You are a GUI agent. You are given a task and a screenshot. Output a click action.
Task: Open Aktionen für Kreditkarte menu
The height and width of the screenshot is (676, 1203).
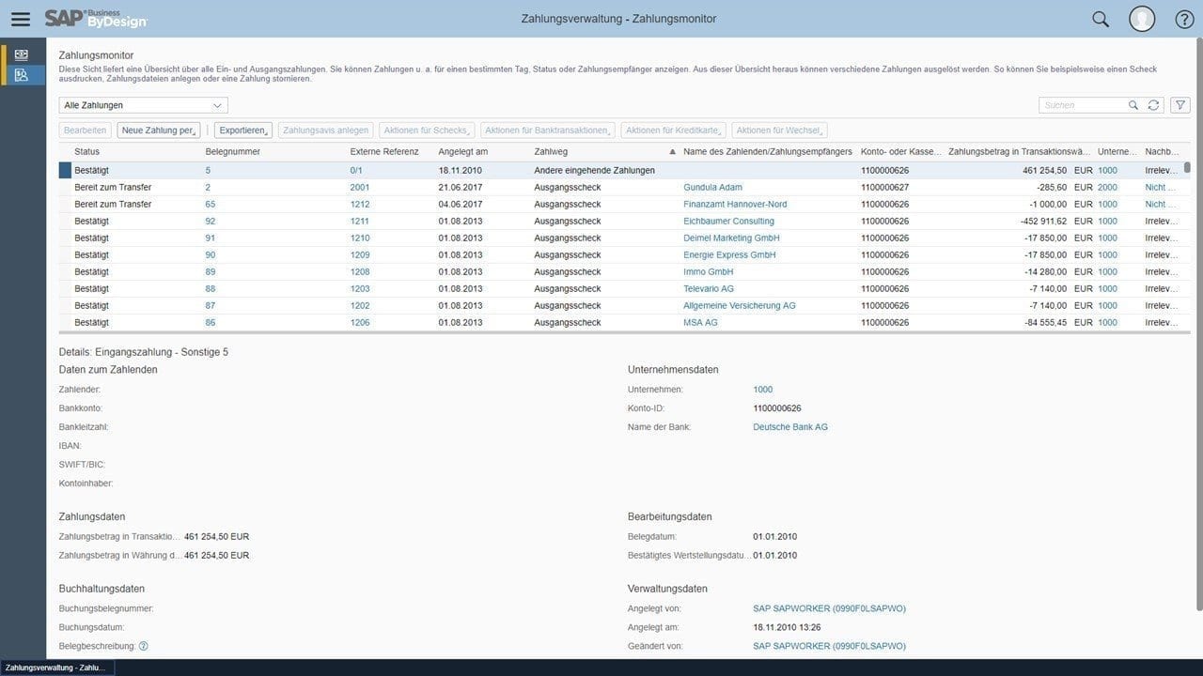click(673, 131)
